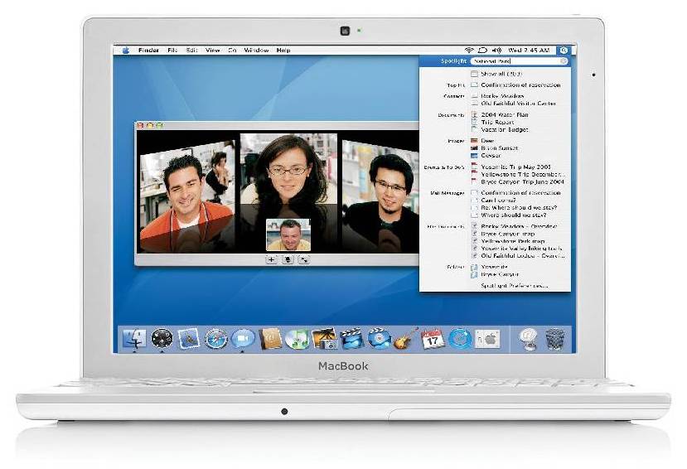Mute microphone in iChat video window
Viewport: 687px width, 469px height.
(x=288, y=259)
